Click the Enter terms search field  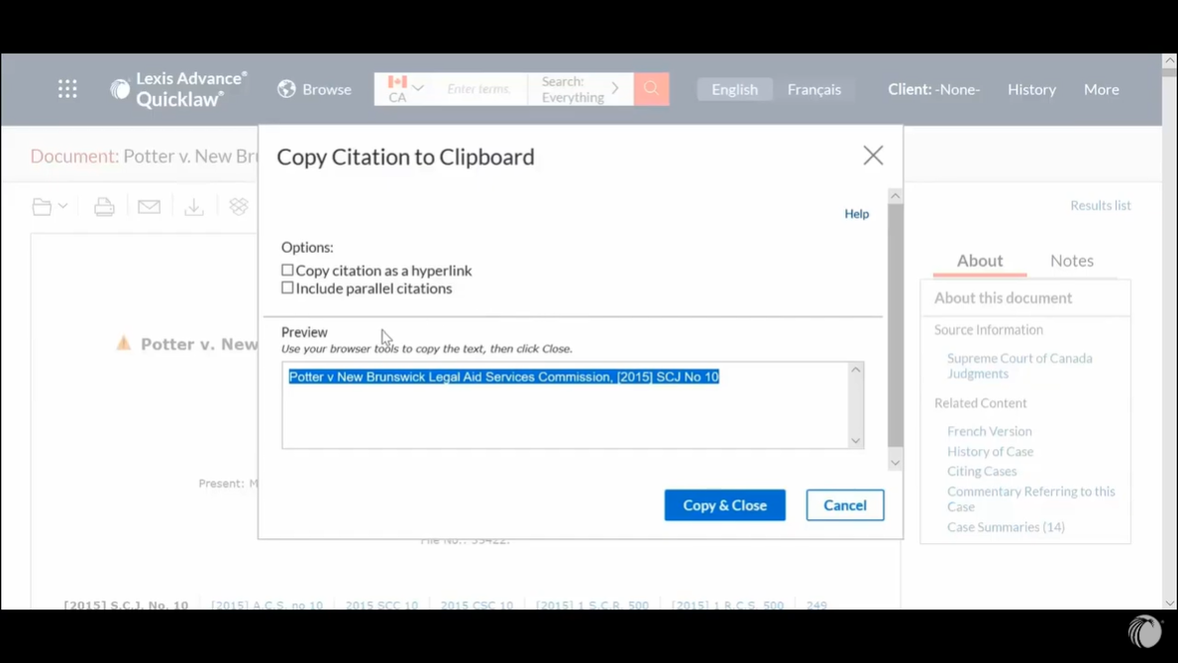pos(480,89)
